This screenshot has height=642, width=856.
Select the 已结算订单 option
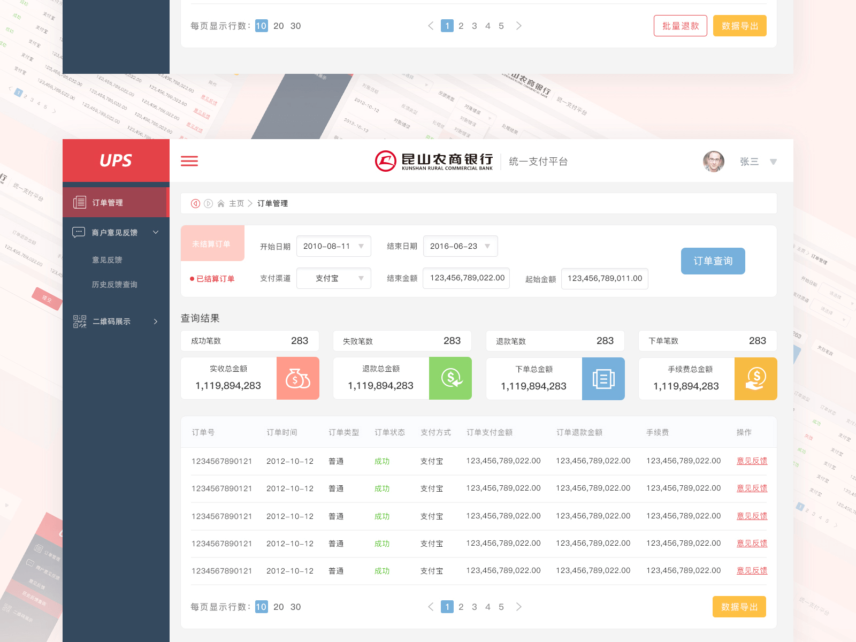click(212, 279)
